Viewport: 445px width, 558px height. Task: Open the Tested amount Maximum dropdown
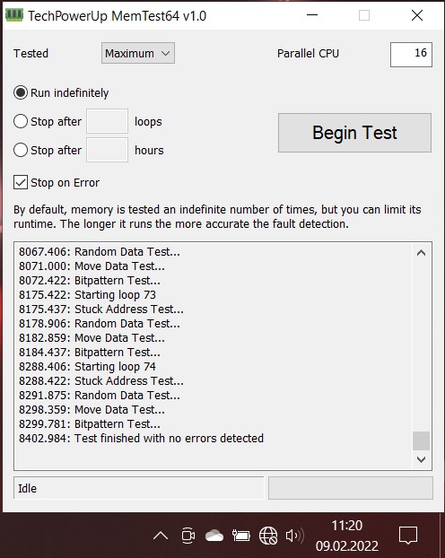(138, 53)
